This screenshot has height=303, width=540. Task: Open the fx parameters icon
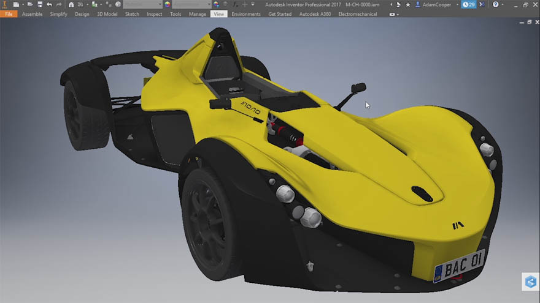[x=236, y=4]
